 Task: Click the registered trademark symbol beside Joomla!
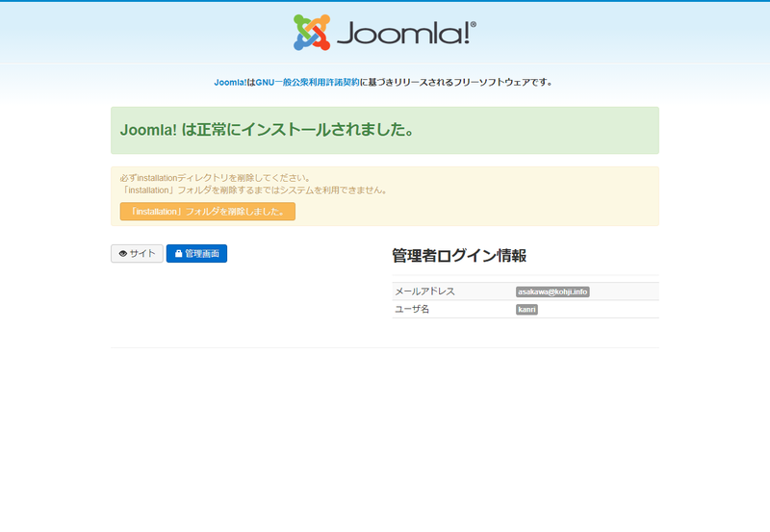coord(473,26)
